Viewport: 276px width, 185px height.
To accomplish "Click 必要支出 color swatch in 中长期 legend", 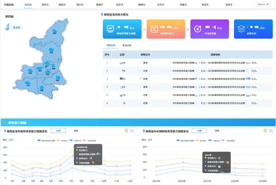I will coord(210,140).
